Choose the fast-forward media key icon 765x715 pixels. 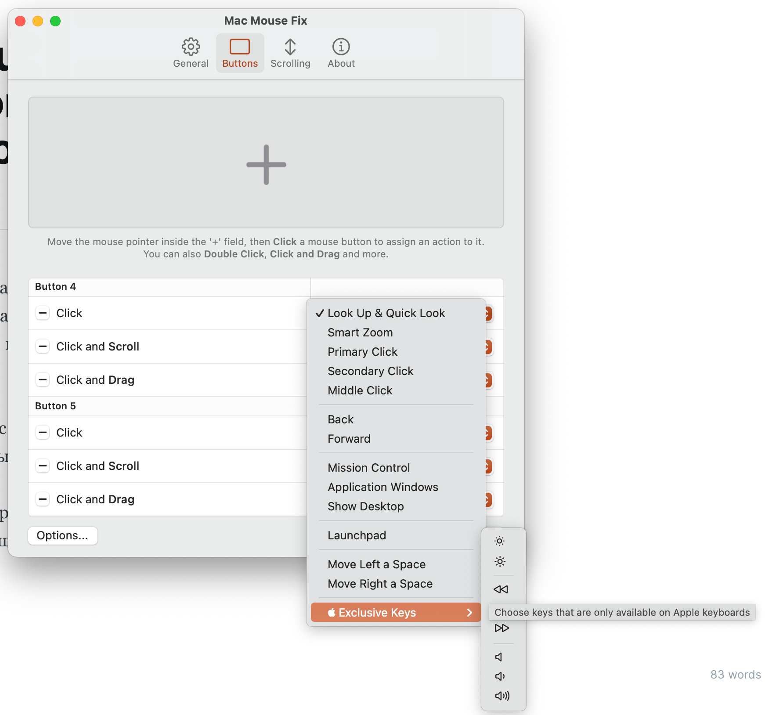[x=502, y=628]
